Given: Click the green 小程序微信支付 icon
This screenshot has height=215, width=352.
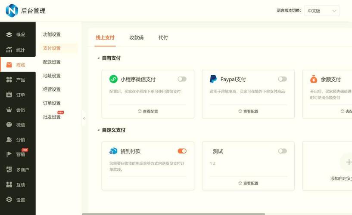Looking at the screenshot, I should [113, 79].
